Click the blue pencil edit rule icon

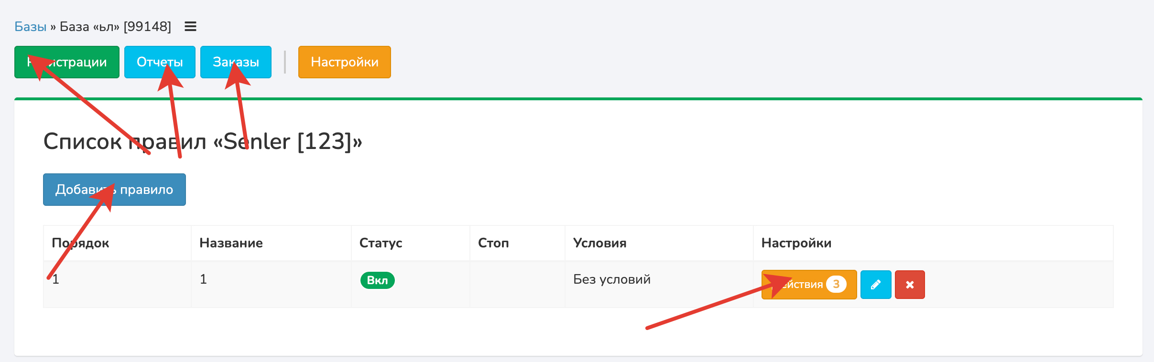coord(875,285)
